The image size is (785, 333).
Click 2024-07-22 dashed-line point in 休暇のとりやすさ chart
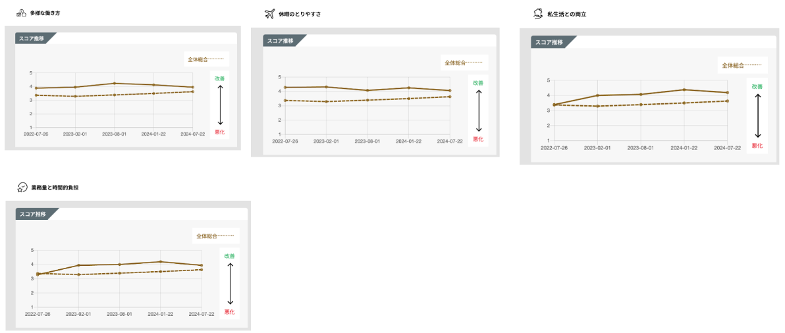(x=450, y=97)
